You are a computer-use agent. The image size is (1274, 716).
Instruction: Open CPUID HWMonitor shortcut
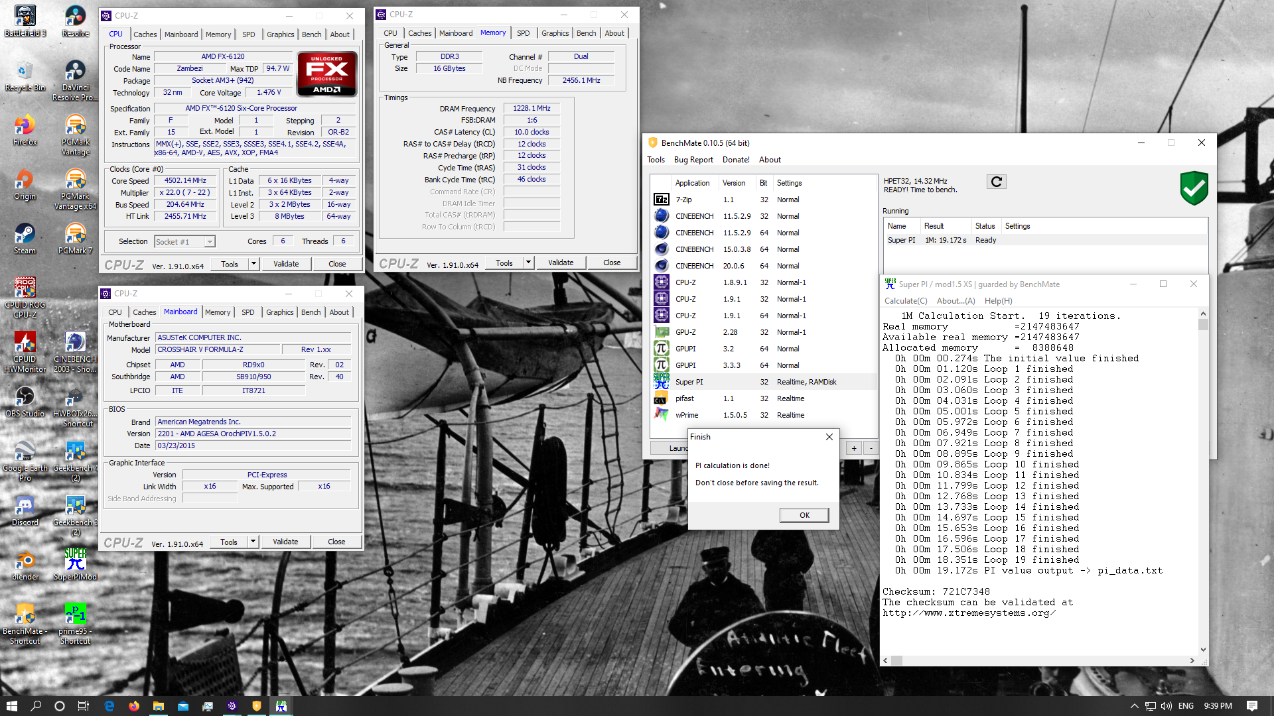25,351
